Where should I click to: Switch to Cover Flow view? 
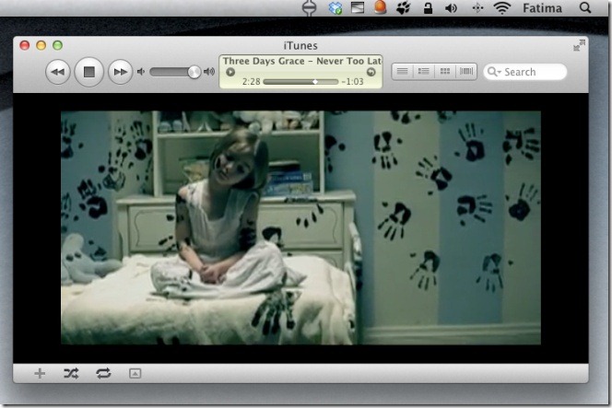coord(466,72)
